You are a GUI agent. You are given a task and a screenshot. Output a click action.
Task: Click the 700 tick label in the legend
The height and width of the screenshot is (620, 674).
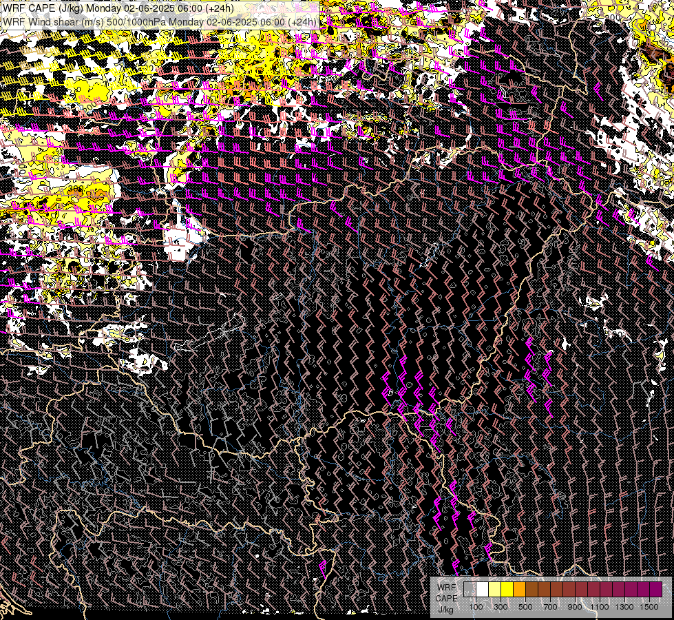click(550, 607)
